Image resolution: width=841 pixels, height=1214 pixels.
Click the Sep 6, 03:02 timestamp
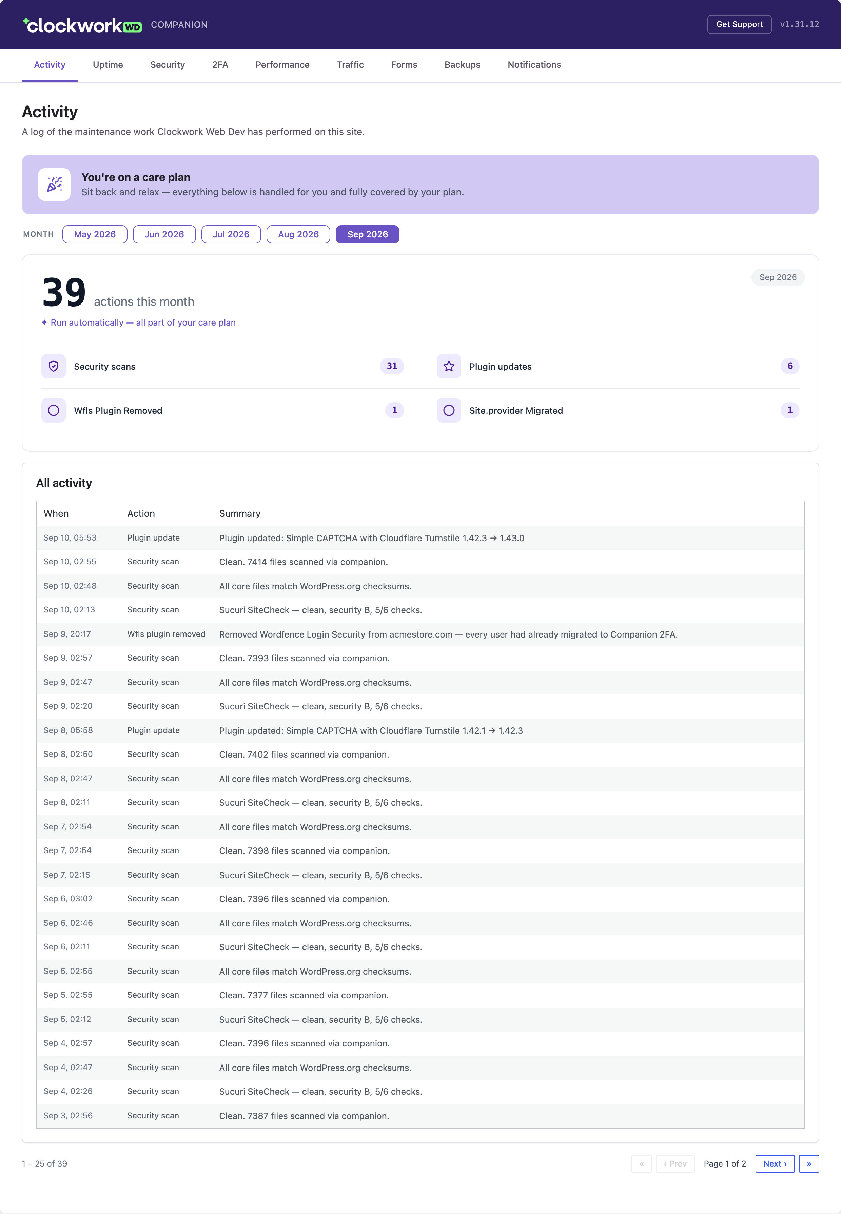[68, 898]
